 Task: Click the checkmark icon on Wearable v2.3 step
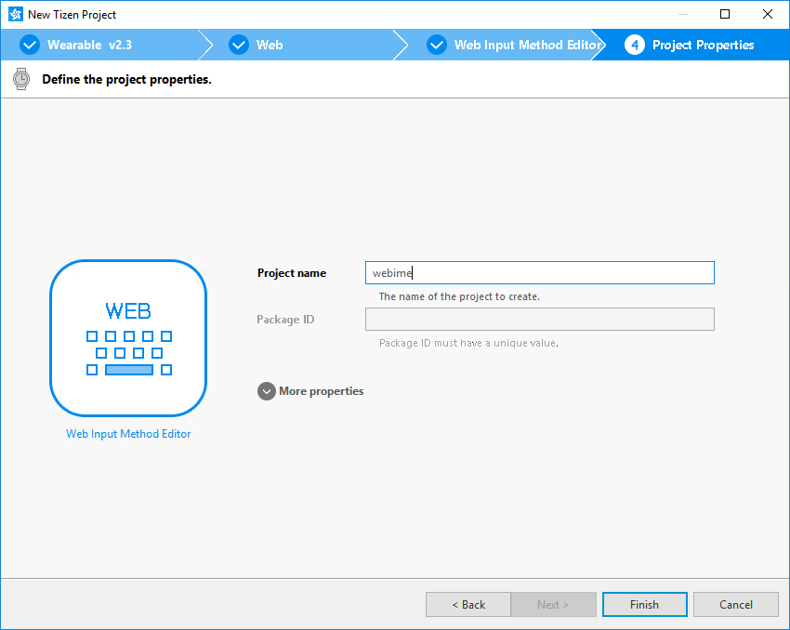tap(29, 45)
